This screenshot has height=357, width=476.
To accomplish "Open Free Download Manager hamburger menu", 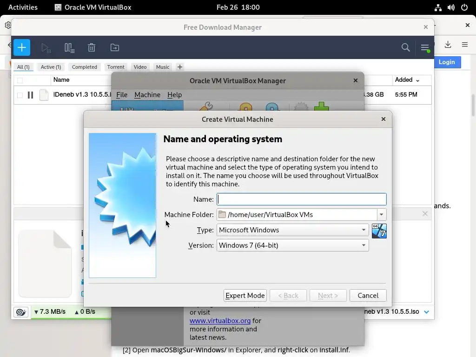I will tap(425, 48).
